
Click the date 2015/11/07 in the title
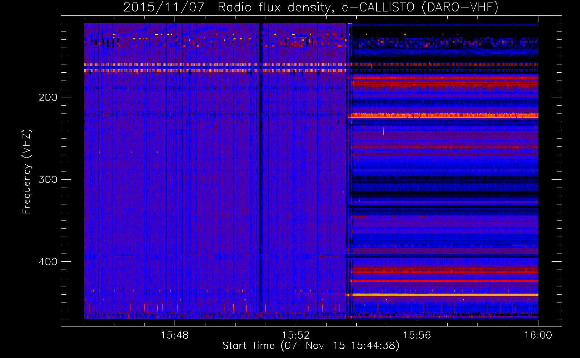(x=164, y=7)
